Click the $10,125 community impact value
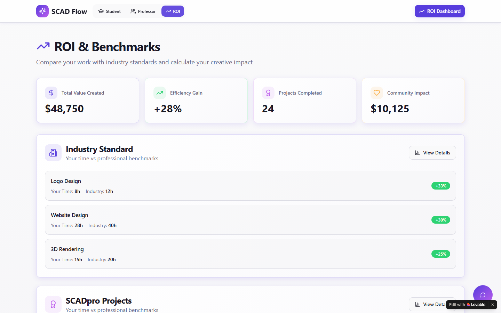The height and width of the screenshot is (313, 501). pos(390,109)
